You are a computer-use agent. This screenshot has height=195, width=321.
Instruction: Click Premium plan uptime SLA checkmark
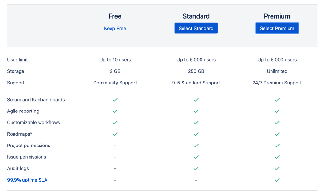[x=277, y=180]
